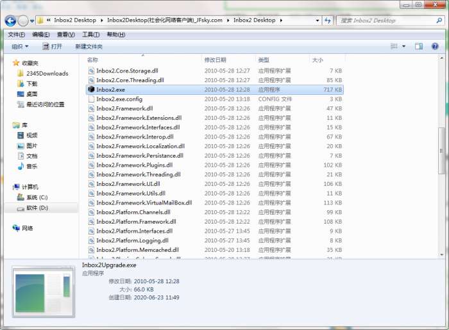Click the address bar refresh button

pyautogui.click(x=328, y=21)
